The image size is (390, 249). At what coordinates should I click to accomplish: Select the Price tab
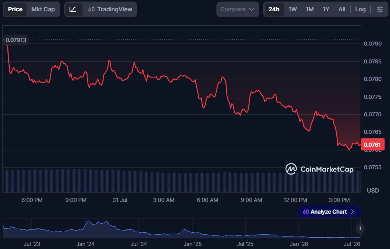15,9
